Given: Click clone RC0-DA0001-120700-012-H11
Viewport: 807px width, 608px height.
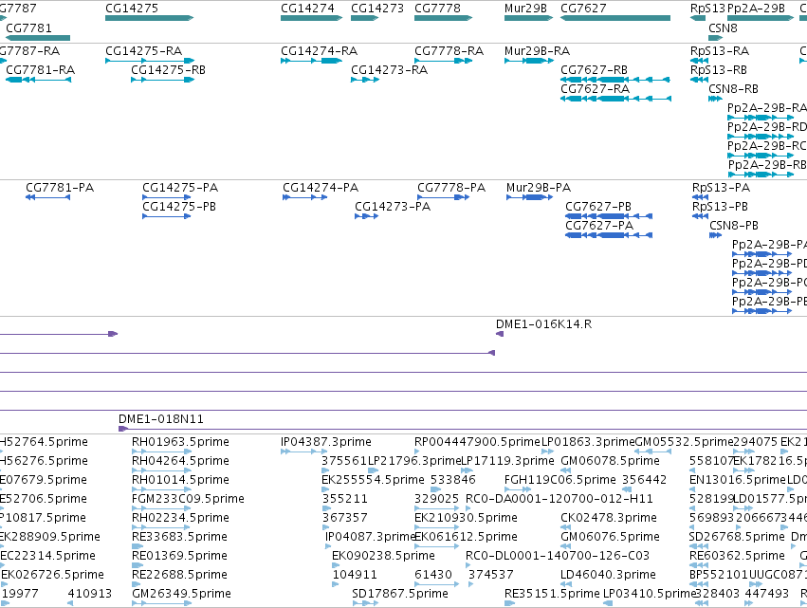Looking at the screenshot, I should [x=559, y=499].
